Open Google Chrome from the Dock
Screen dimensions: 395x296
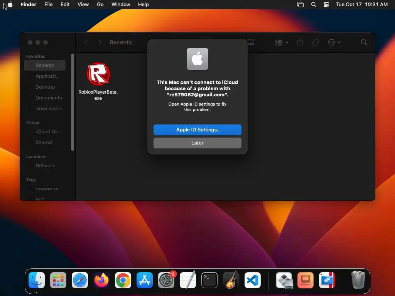pyautogui.click(x=123, y=280)
